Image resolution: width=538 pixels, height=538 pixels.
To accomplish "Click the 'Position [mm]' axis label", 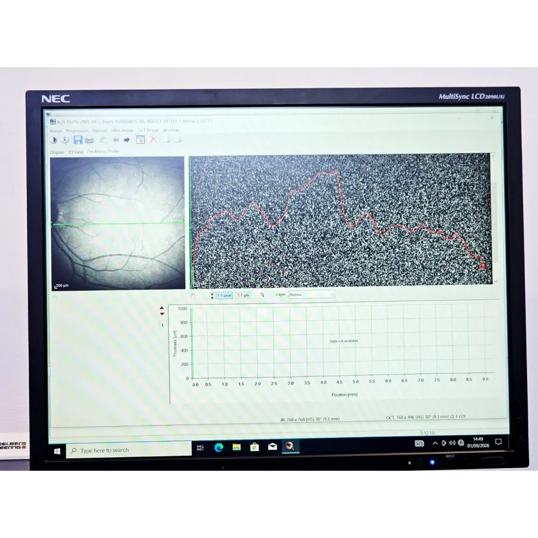I will pyautogui.click(x=344, y=394).
